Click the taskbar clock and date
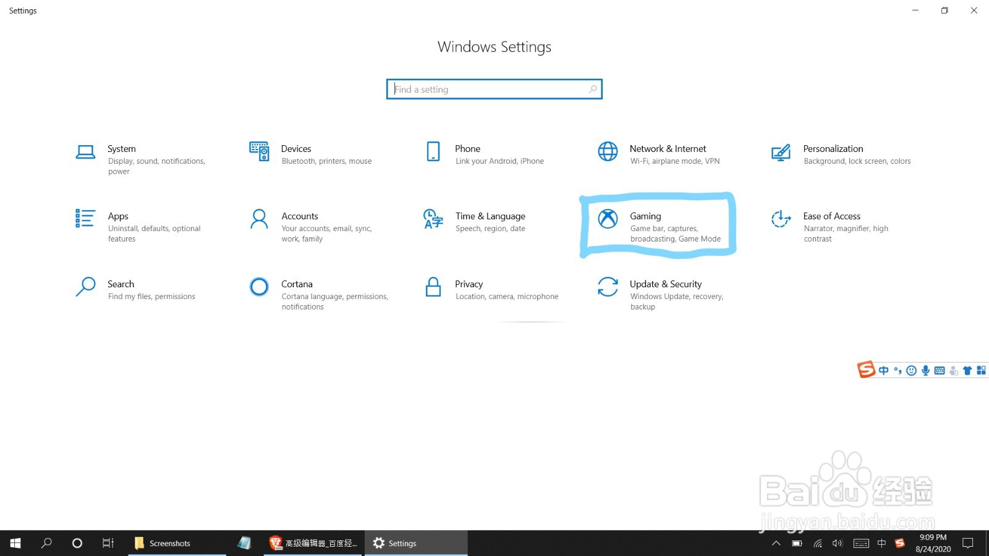This screenshot has width=989, height=556. [x=933, y=544]
